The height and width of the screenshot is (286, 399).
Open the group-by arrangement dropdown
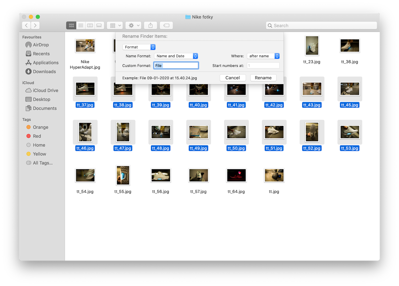tap(115, 25)
